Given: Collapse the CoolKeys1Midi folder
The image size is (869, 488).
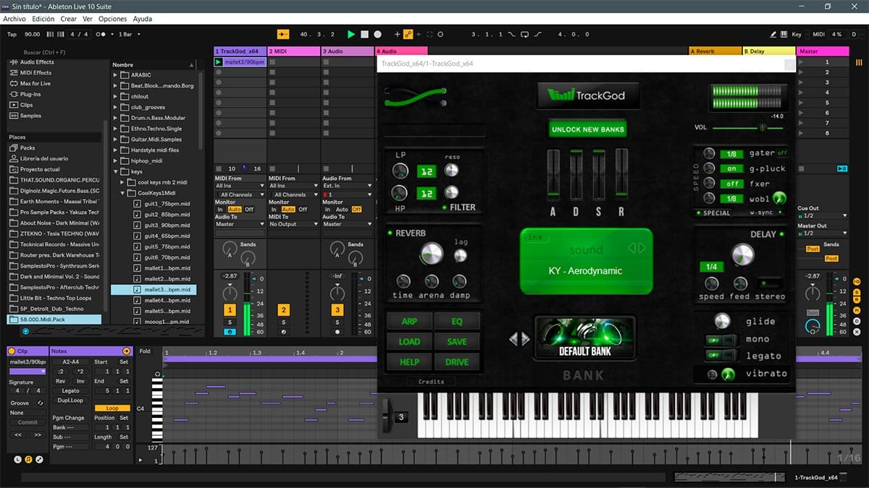Looking at the screenshot, I should tap(122, 193).
